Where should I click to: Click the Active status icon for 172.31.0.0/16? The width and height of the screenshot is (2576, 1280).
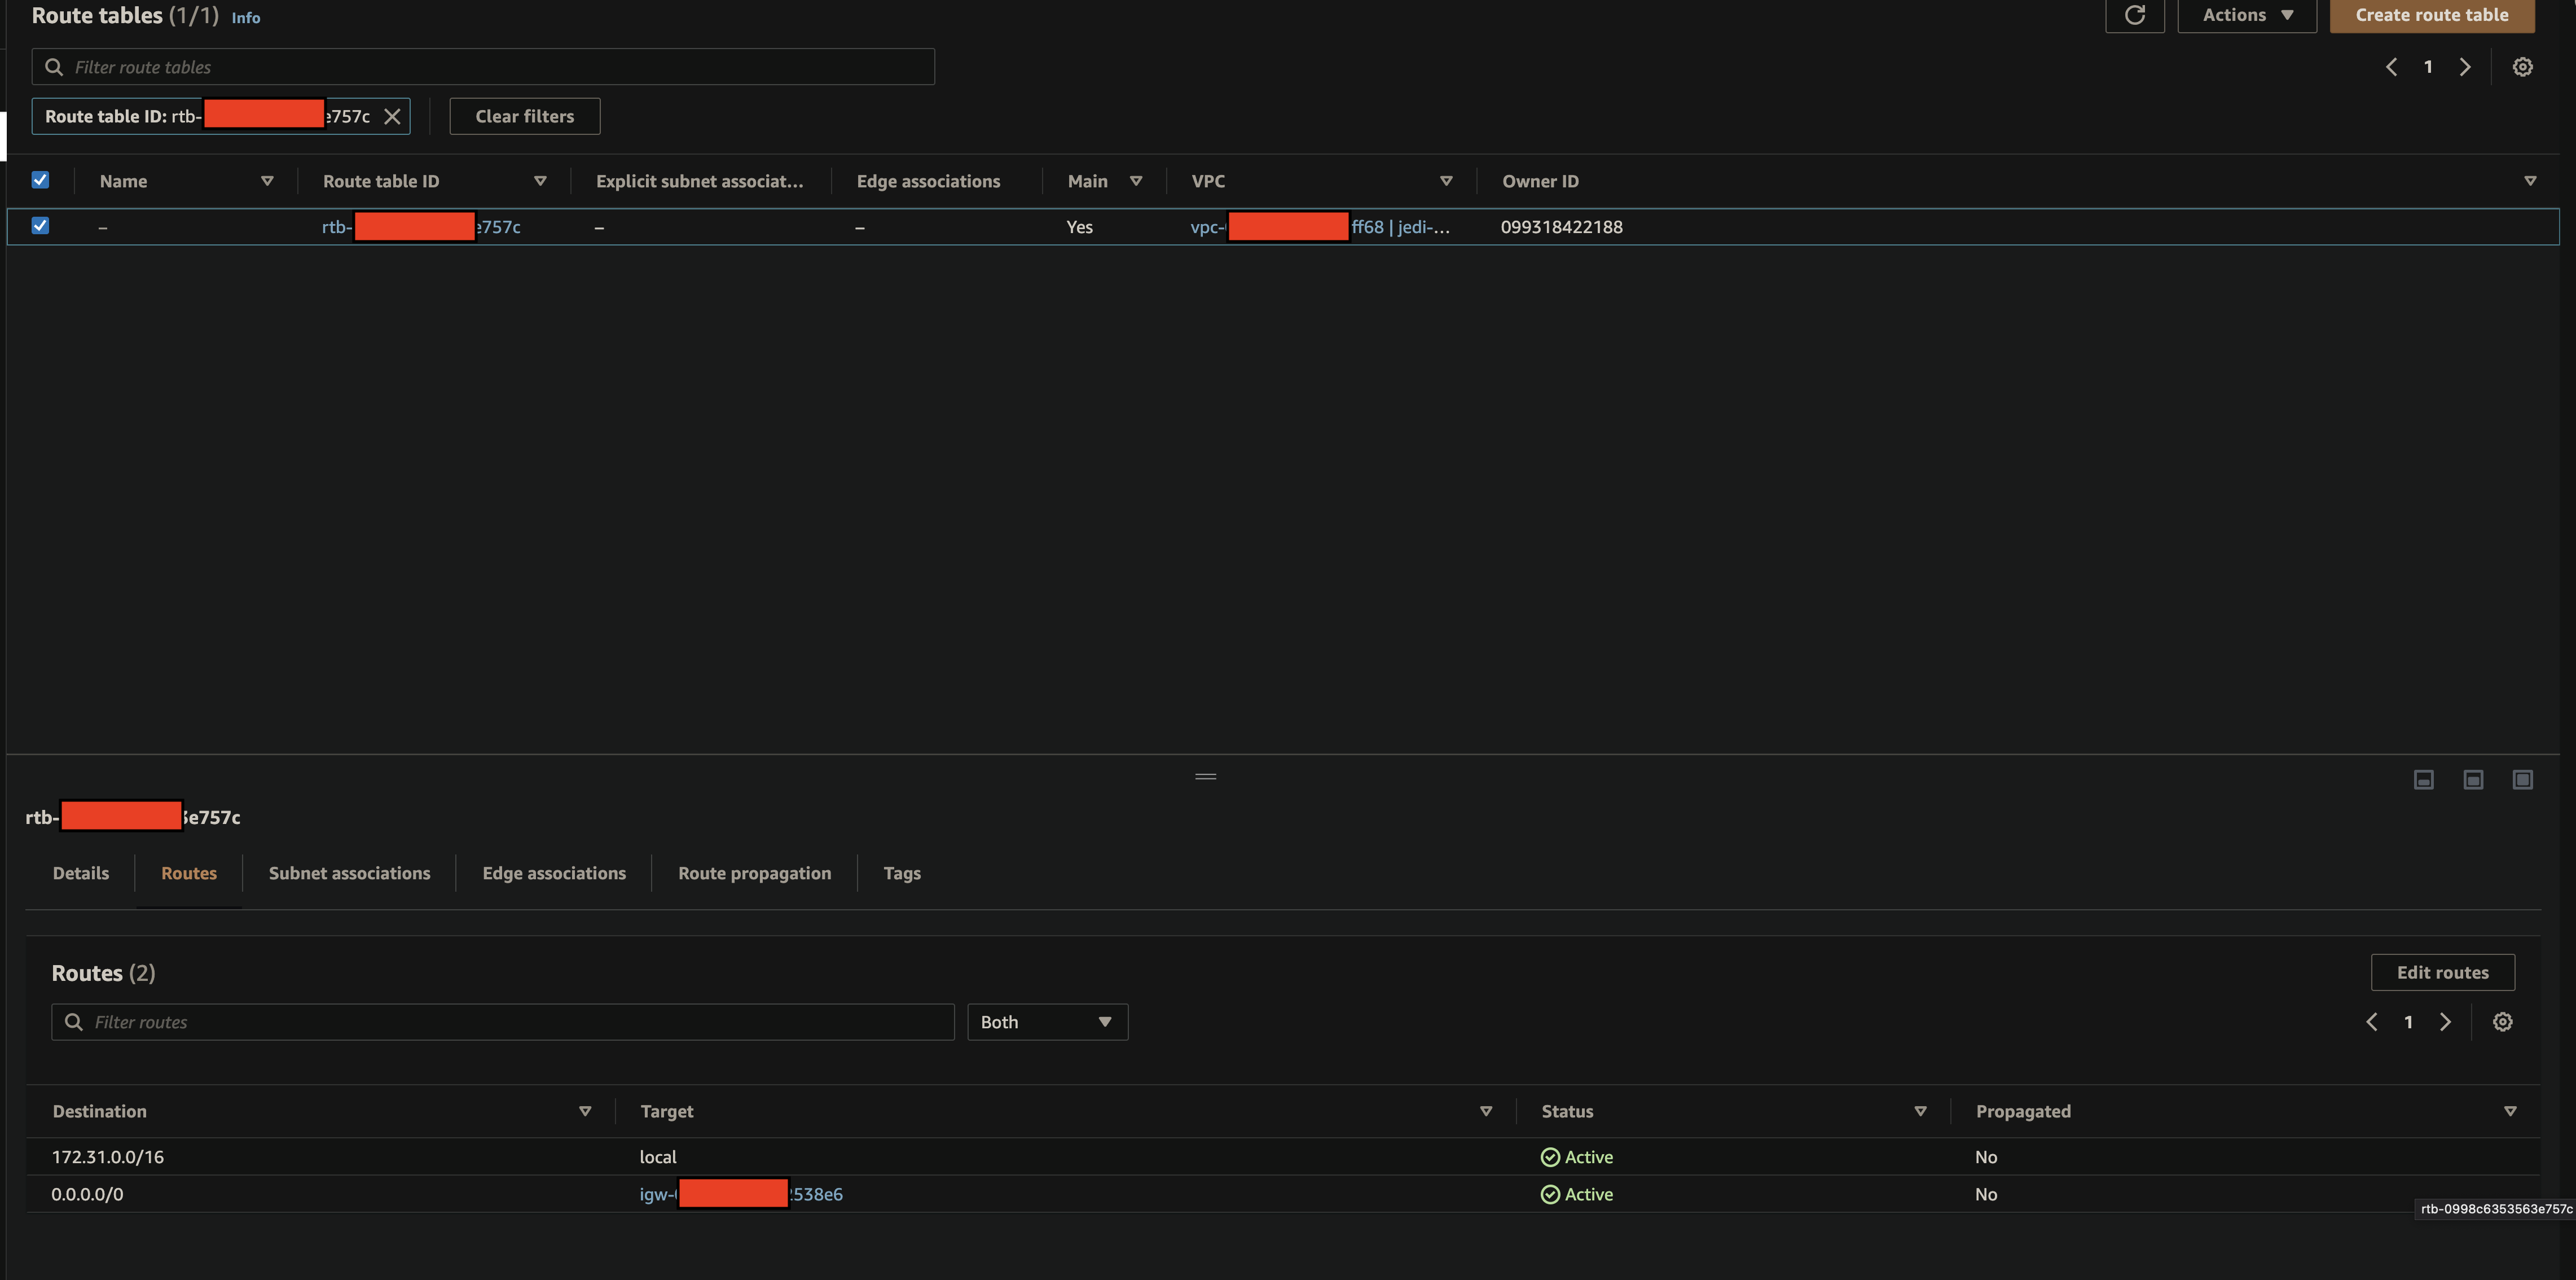[x=1550, y=1157]
